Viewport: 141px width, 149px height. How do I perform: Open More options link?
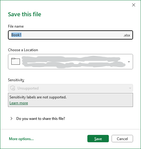pyautogui.click(x=21, y=139)
